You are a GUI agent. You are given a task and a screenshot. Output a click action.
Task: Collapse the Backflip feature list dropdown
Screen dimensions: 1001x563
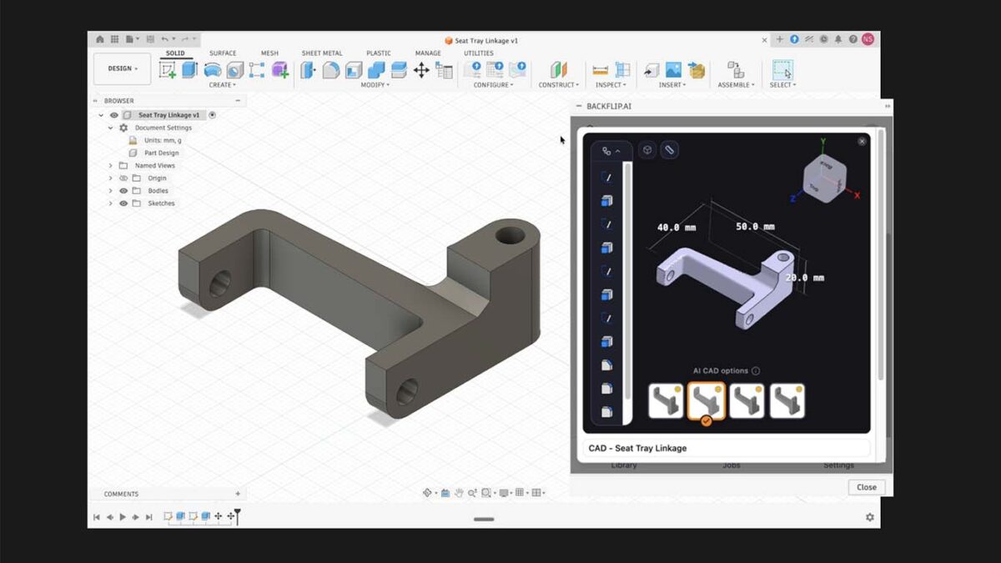coord(611,151)
